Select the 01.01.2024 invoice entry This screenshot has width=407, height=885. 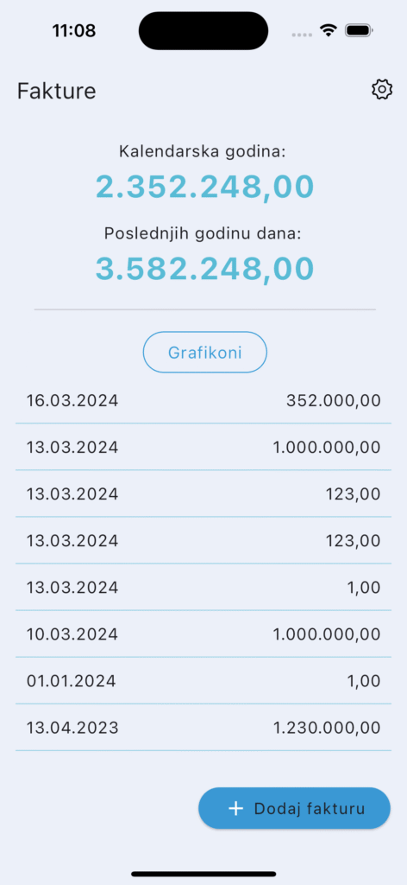coord(203,681)
